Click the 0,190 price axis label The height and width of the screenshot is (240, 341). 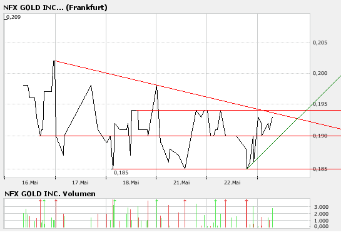320,136
